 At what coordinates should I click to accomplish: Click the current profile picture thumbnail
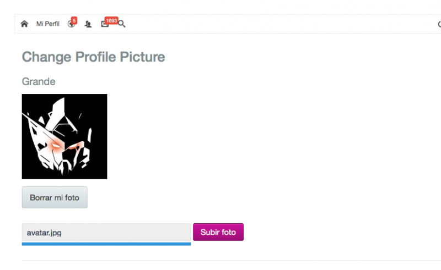64,136
